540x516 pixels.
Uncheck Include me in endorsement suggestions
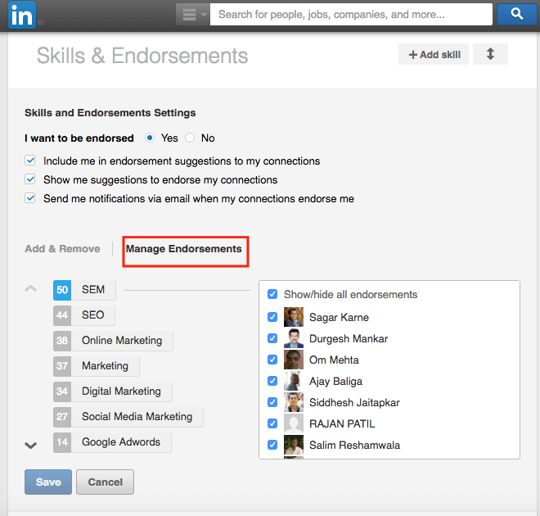(30, 161)
